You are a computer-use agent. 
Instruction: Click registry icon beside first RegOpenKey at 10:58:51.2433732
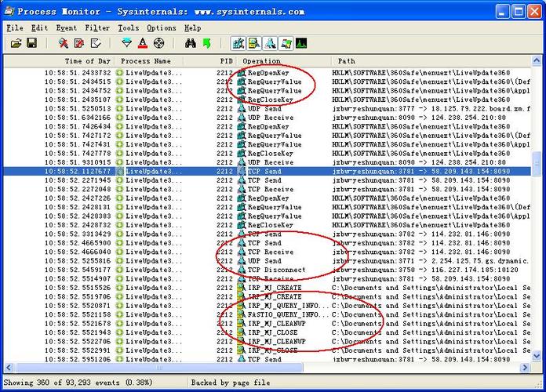(x=242, y=73)
